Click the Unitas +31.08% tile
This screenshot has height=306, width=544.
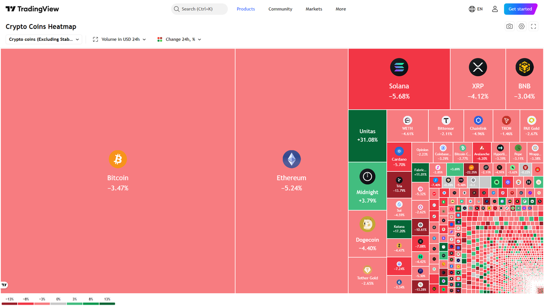click(368, 136)
